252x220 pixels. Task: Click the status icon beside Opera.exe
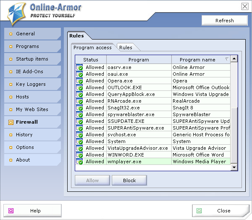pos(79,81)
